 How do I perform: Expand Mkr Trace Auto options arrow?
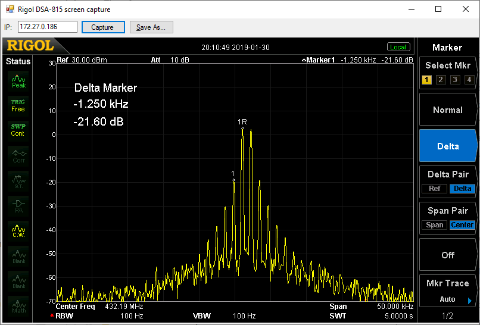click(470, 301)
